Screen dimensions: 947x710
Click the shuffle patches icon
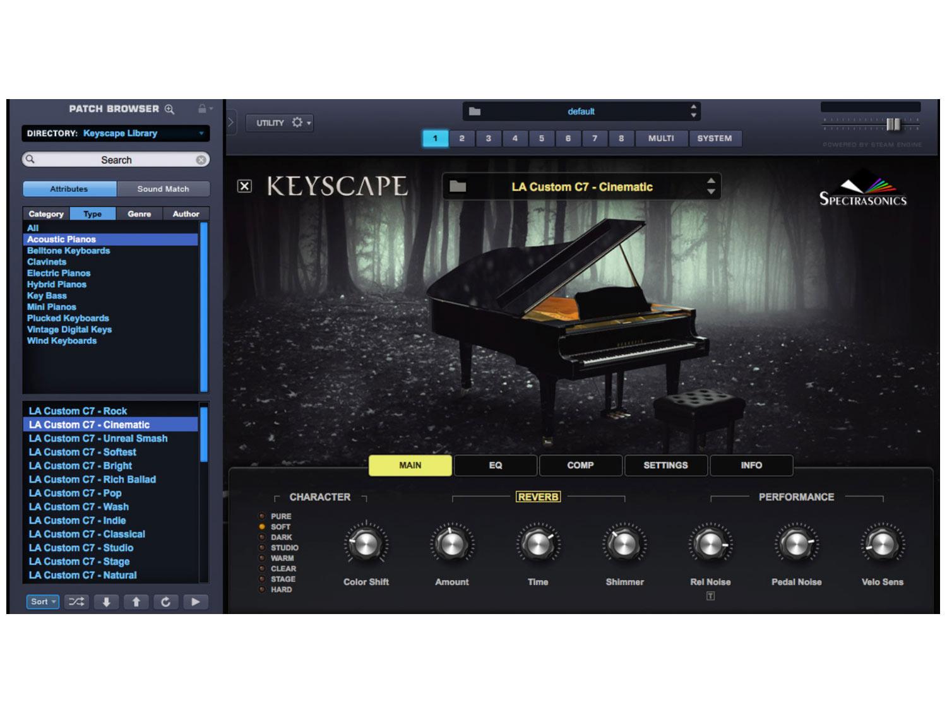(x=76, y=602)
